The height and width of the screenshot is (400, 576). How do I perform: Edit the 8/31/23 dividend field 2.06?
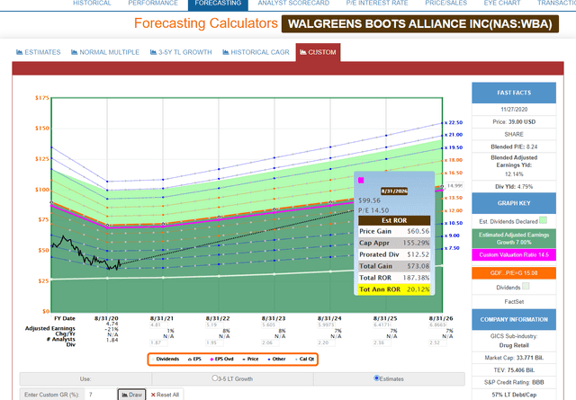point(270,342)
